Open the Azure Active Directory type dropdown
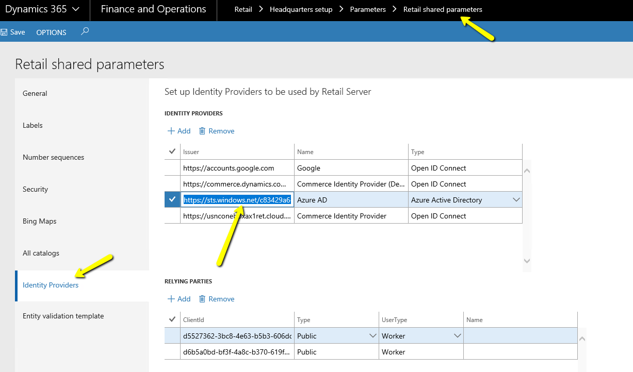This screenshot has height=372, width=633. [x=515, y=200]
